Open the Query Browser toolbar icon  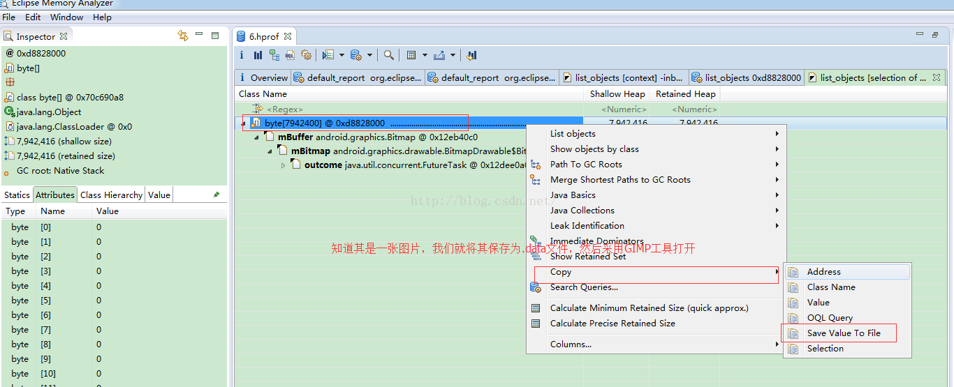click(x=356, y=55)
